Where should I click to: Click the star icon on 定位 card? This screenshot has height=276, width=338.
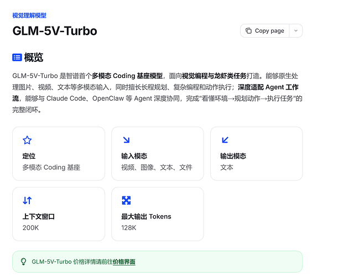point(27,140)
